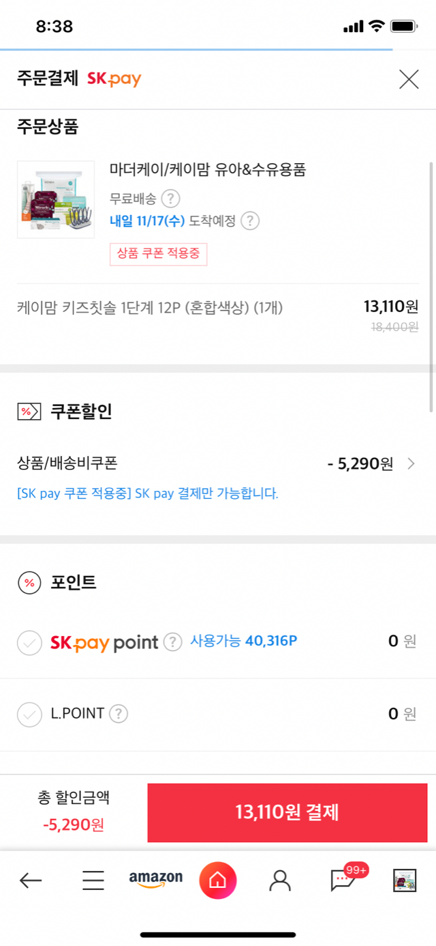Tap the free shipping help question mark
The height and width of the screenshot is (946, 436).
[x=170, y=199]
